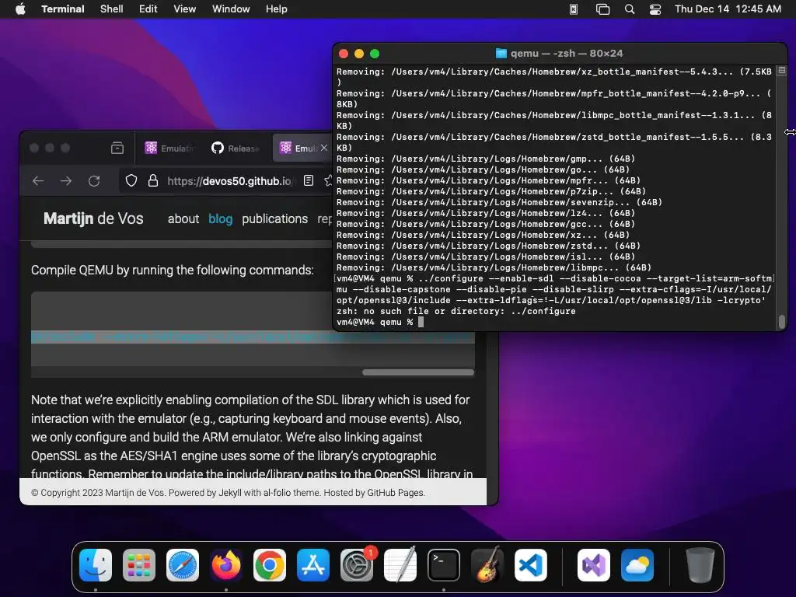Image resolution: width=796 pixels, height=597 pixels.
Task: Click the Terminal prompt line with cursor
Action: coord(554,322)
